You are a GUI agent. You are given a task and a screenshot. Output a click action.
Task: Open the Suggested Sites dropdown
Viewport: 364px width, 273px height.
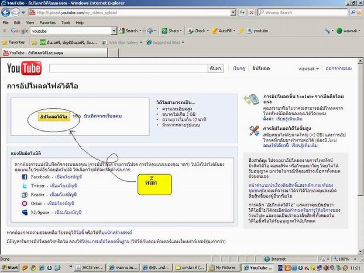coord(183,43)
